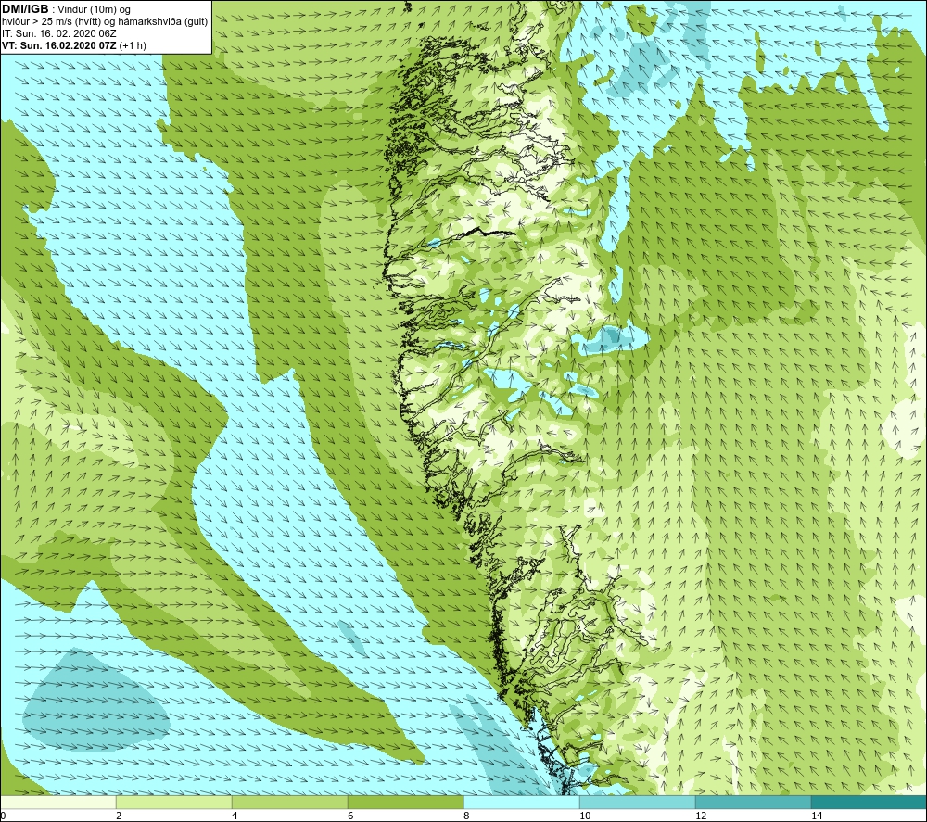Screen dimensions: 927x822
Task: Click the legend value 2
Action: 119,816
